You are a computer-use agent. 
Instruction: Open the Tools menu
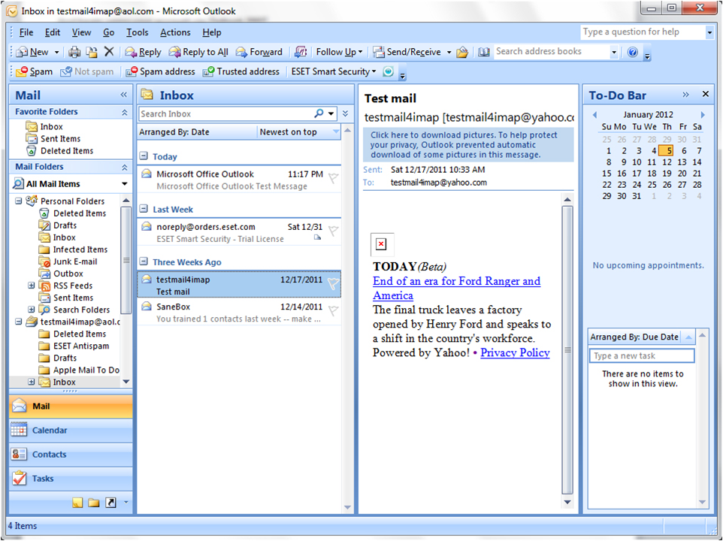(x=138, y=33)
